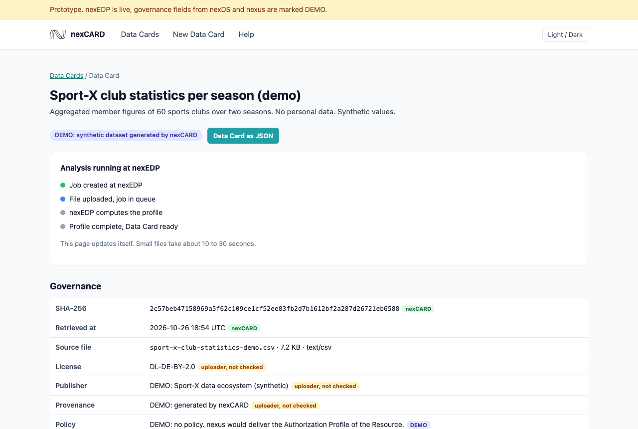Click the DEMO badge in Policy row
This screenshot has height=429, width=638.
419,425
